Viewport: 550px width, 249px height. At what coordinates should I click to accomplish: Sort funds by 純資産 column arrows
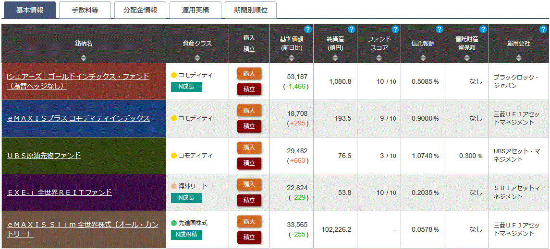(335, 58)
